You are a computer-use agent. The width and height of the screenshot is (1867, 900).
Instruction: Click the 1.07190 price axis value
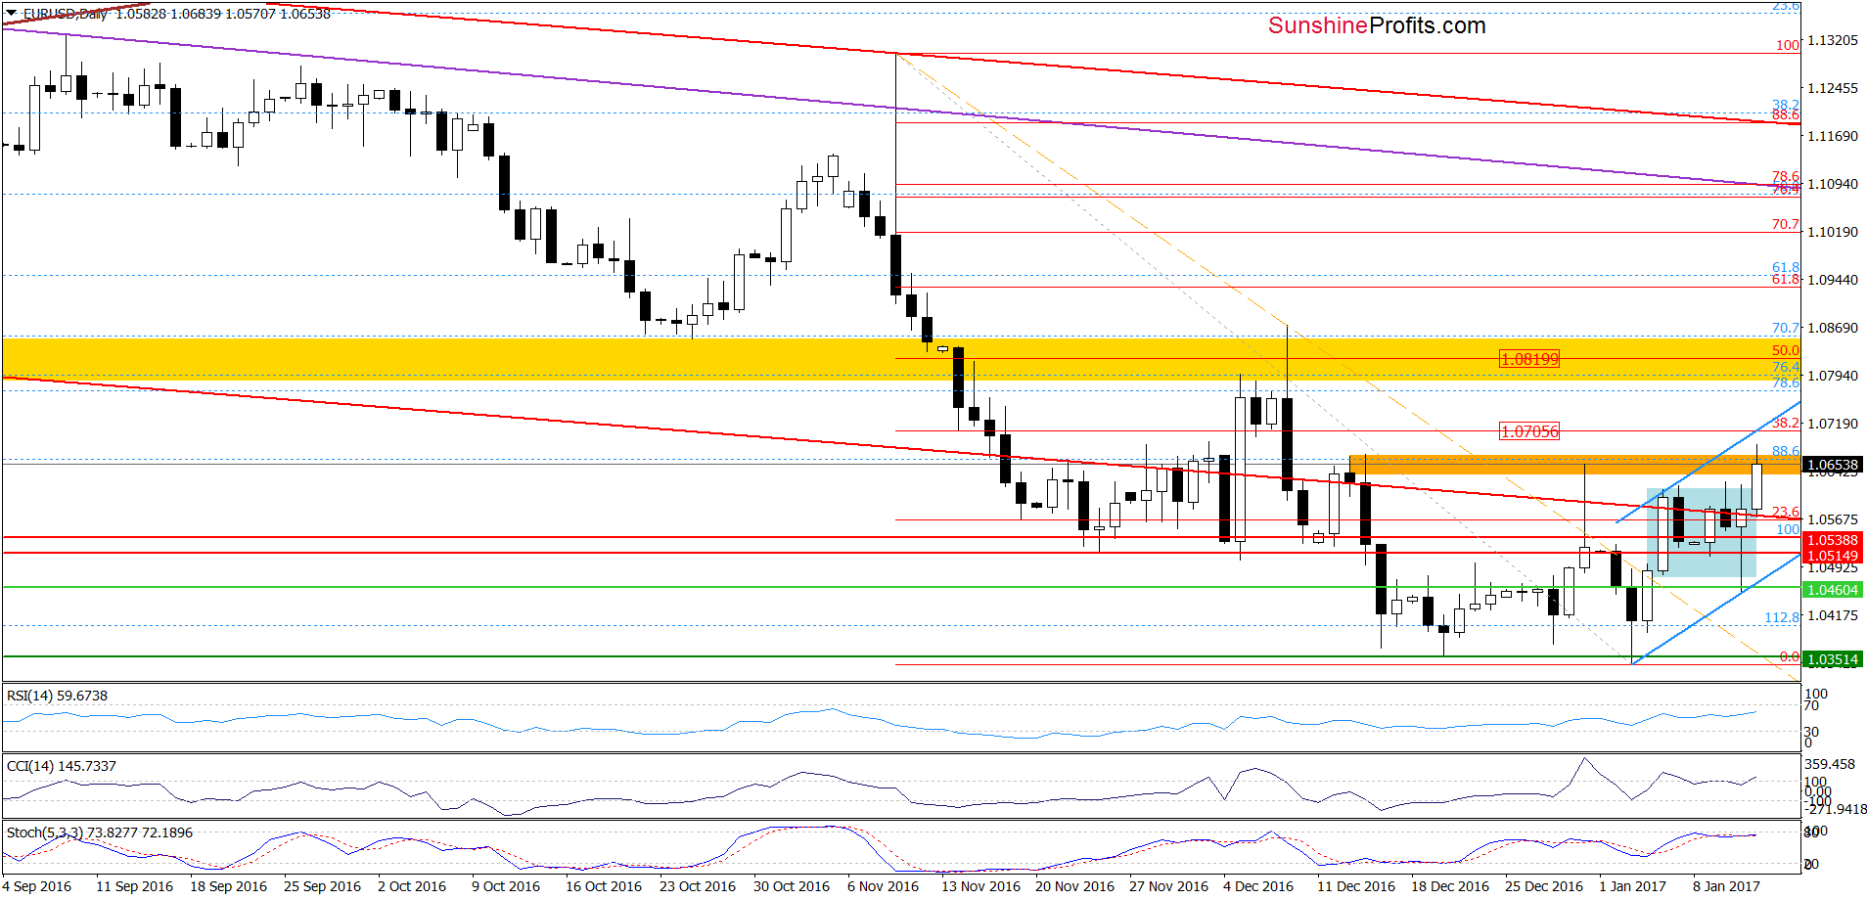[1833, 424]
